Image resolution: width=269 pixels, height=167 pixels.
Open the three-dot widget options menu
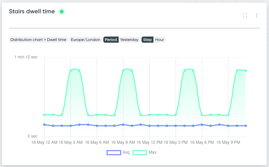(x=256, y=15)
